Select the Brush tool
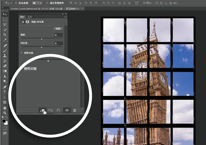This screenshot has width=206, height=145. coord(5,51)
